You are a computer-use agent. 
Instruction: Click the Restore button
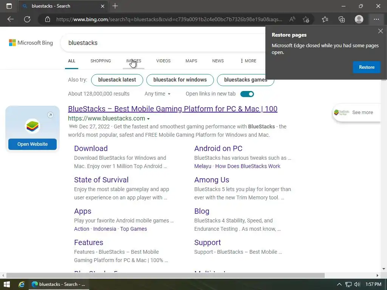[367, 67]
